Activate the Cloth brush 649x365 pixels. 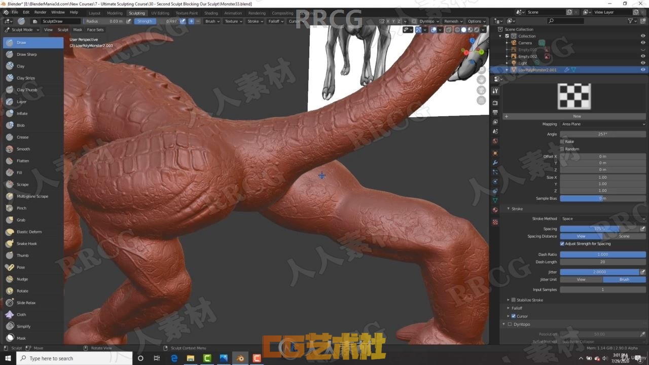tap(33, 315)
